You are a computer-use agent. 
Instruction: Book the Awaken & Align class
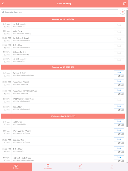[x=119, y=72]
